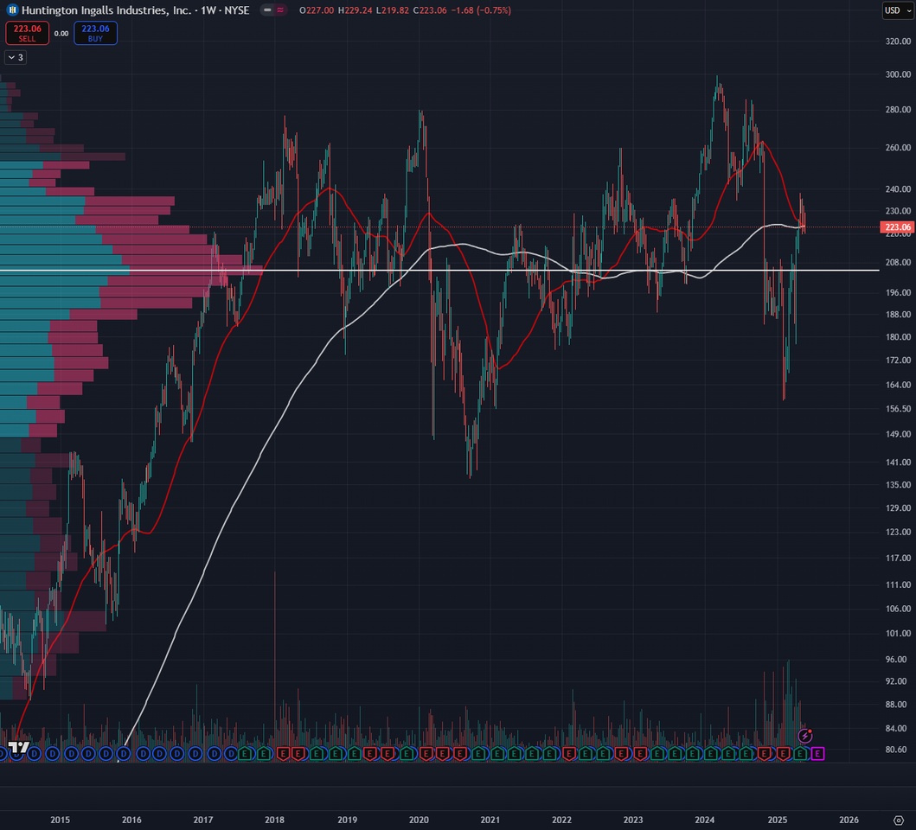Collapse the indicator legend showing 3
Image resolution: width=916 pixels, height=830 pixels.
click(x=16, y=57)
